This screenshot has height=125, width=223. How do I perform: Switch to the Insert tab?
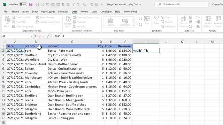coord(25,11)
